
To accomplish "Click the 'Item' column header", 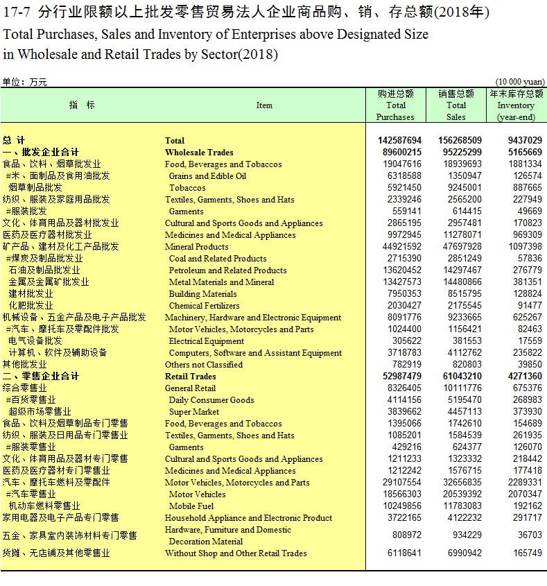I will click(x=264, y=105).
